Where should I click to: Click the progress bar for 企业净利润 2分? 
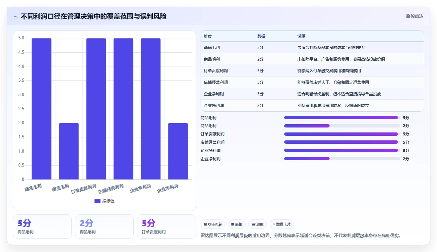342,159
